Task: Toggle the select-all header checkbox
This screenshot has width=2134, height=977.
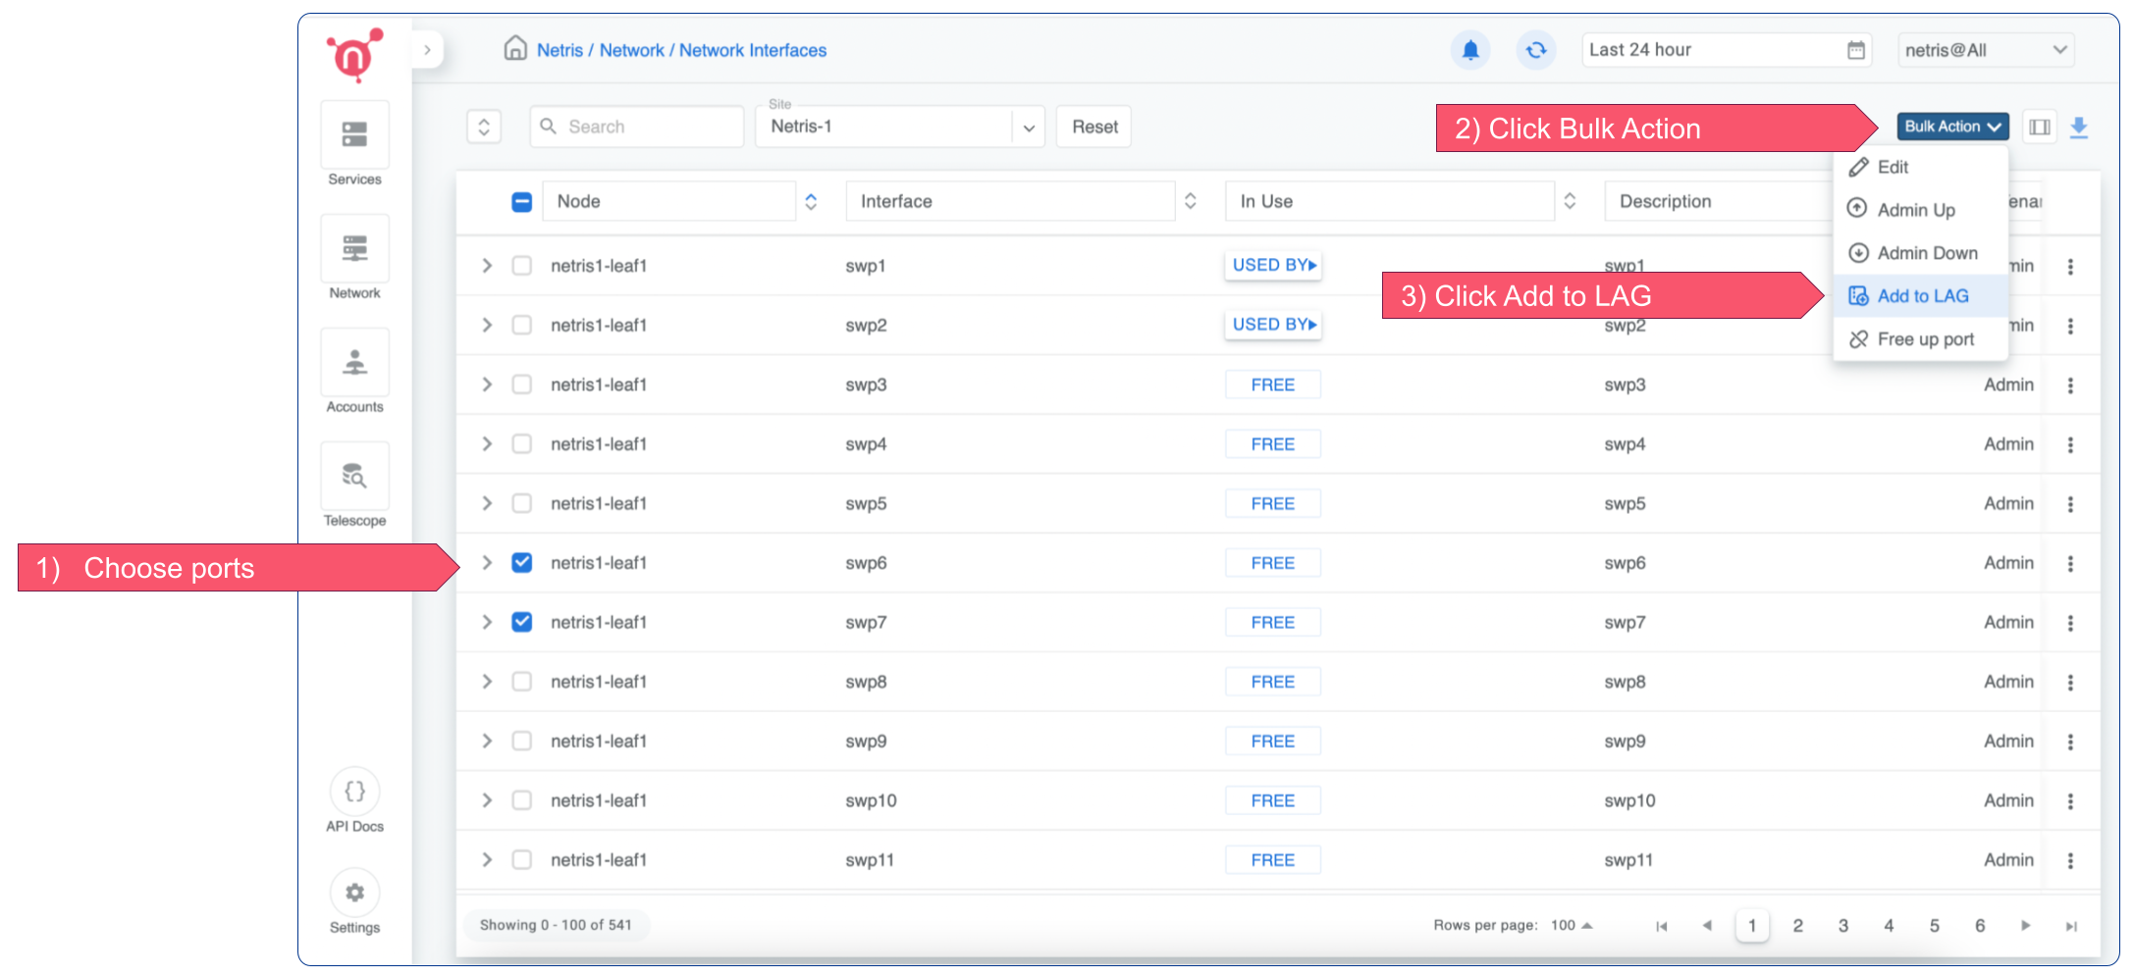Action: [x=522, y=202]
